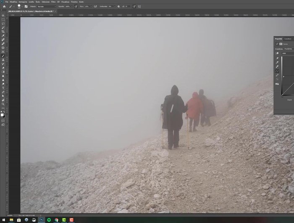Open the Filtro menu
The width and height of the screenshot is (294, 223).
click(53, 2)
